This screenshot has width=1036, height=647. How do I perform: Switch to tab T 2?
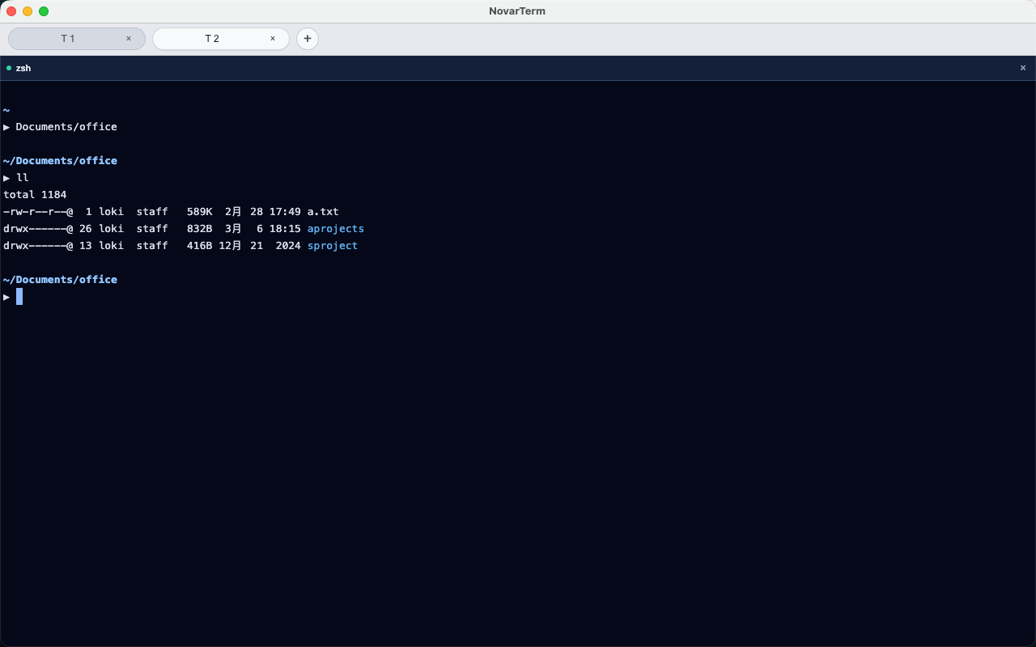214,38
